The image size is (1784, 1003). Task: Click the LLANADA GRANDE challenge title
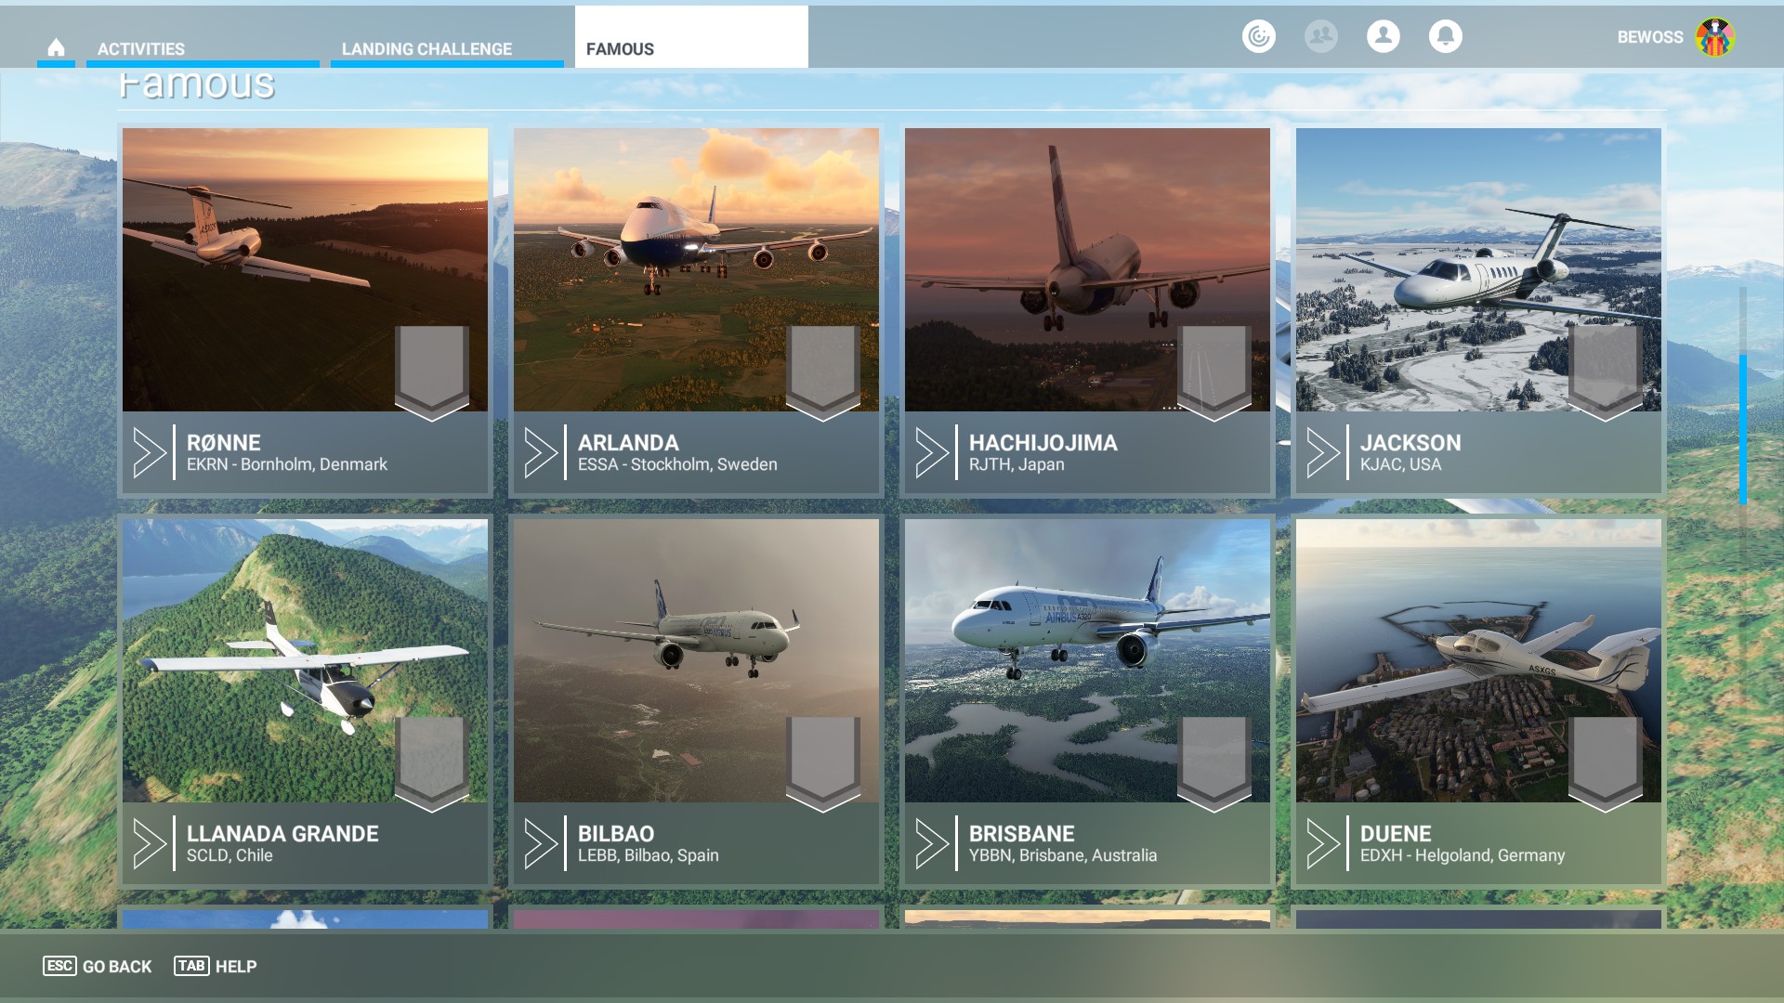282,834
